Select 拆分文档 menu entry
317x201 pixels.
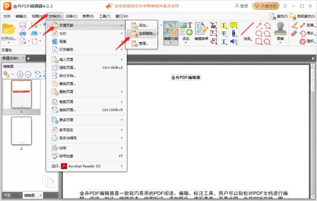[87, 76]
